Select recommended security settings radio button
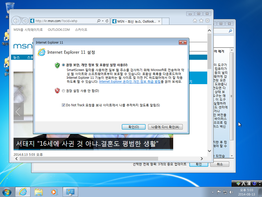The height and width of the screenshot is (197, 262). tap(63, 65)
